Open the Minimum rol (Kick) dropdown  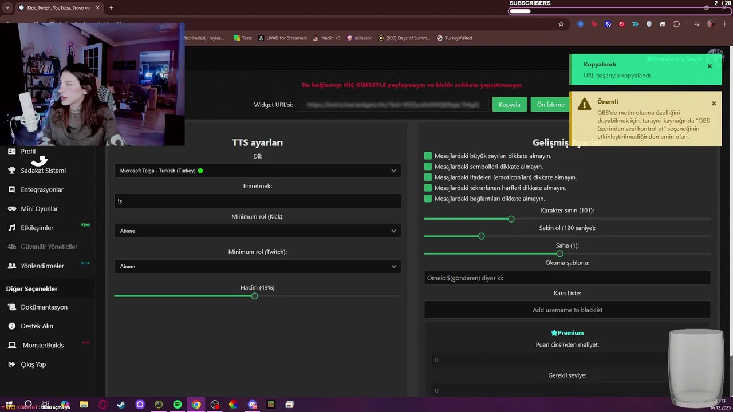(x=257, y=231)
